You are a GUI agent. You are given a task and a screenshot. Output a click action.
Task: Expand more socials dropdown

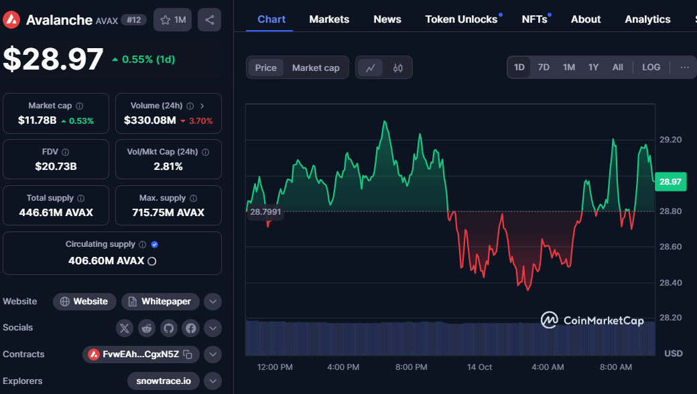[x=213, y=328]
